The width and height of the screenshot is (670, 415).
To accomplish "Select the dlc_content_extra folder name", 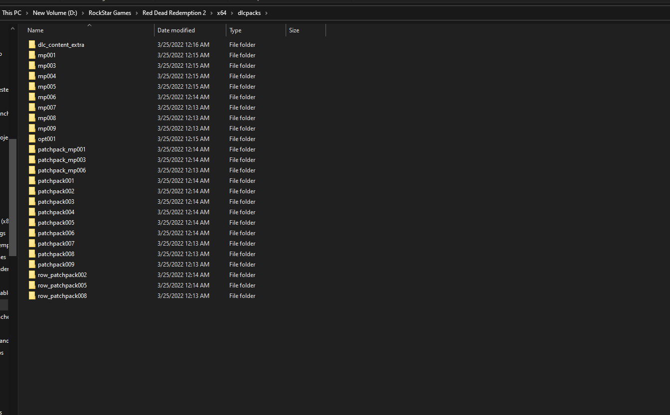I will pos(61,45).
